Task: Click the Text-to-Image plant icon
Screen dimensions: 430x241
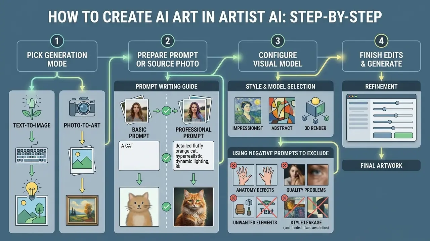Action: pos(31,107)
